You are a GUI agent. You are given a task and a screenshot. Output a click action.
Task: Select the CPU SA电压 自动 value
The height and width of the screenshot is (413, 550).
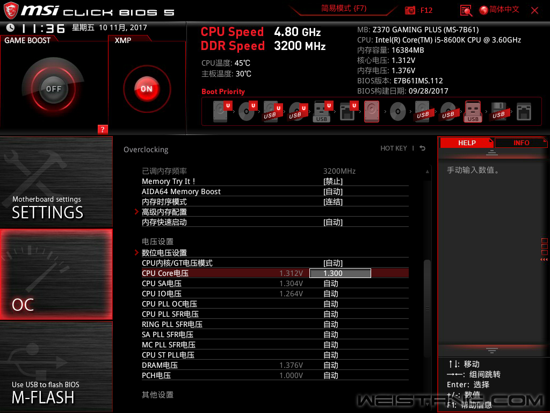(x=330, y=283)
